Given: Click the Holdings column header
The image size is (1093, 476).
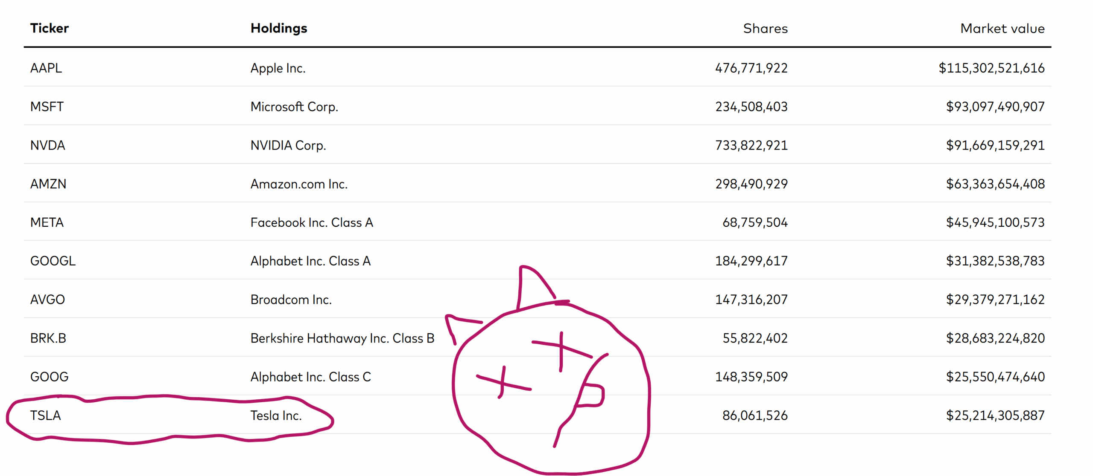Looking at the screenshot, I should tap(279, 28).
